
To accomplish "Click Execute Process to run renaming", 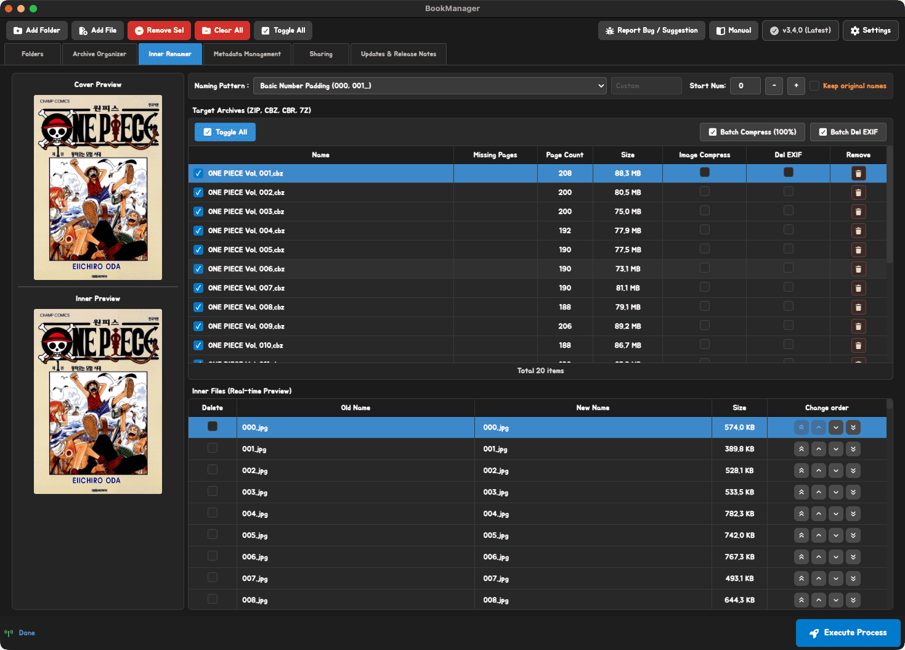I will (x=848, y=633).
